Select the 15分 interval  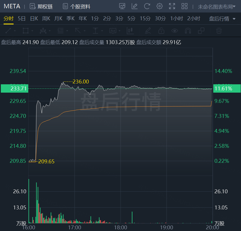point(145,19)
